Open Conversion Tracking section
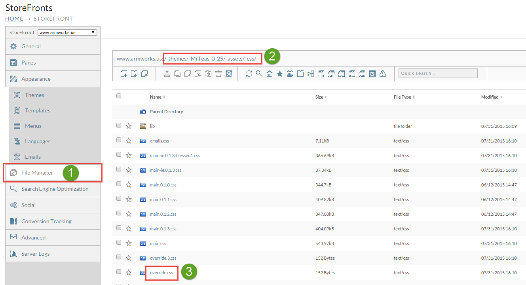 pos(53,221)
